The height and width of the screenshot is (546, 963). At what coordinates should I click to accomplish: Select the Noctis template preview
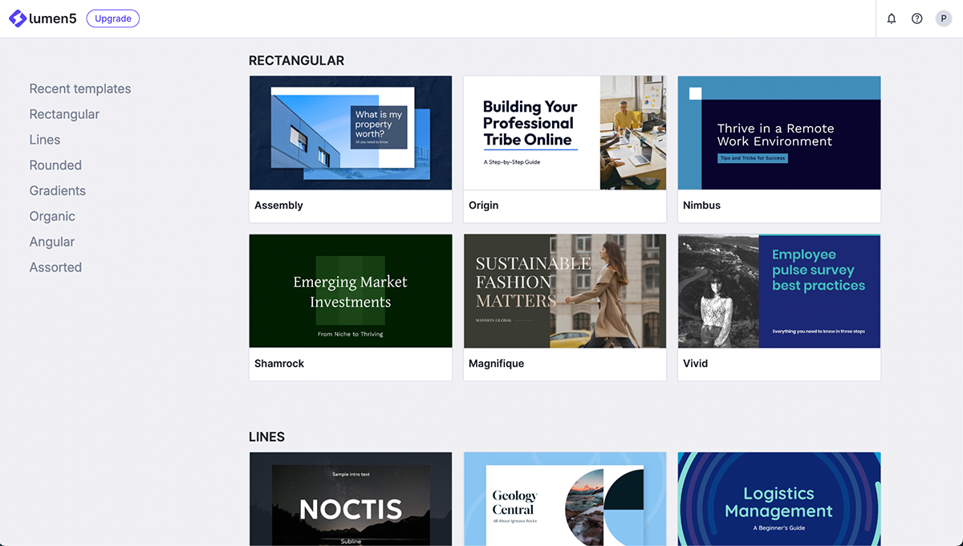tap(351, 499)
